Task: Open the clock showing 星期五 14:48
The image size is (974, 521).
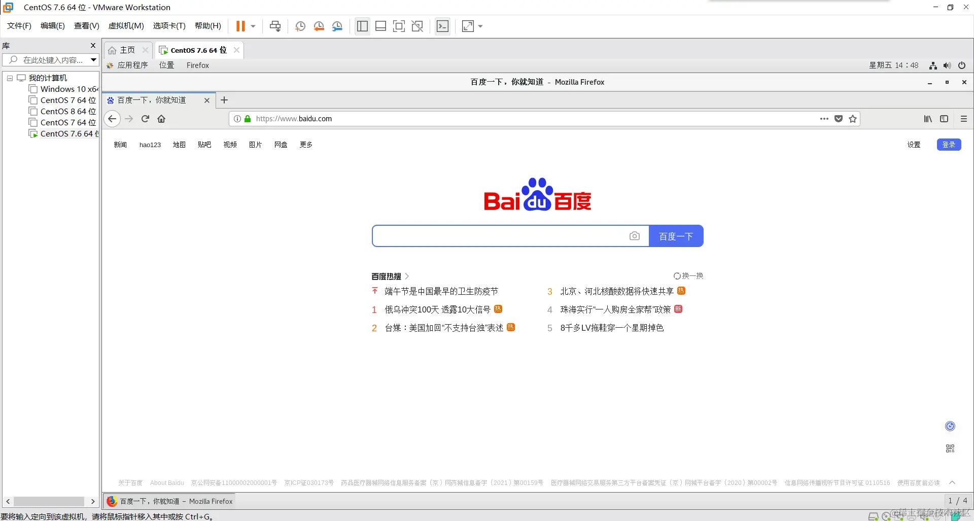Action: [x=894, y=65]
